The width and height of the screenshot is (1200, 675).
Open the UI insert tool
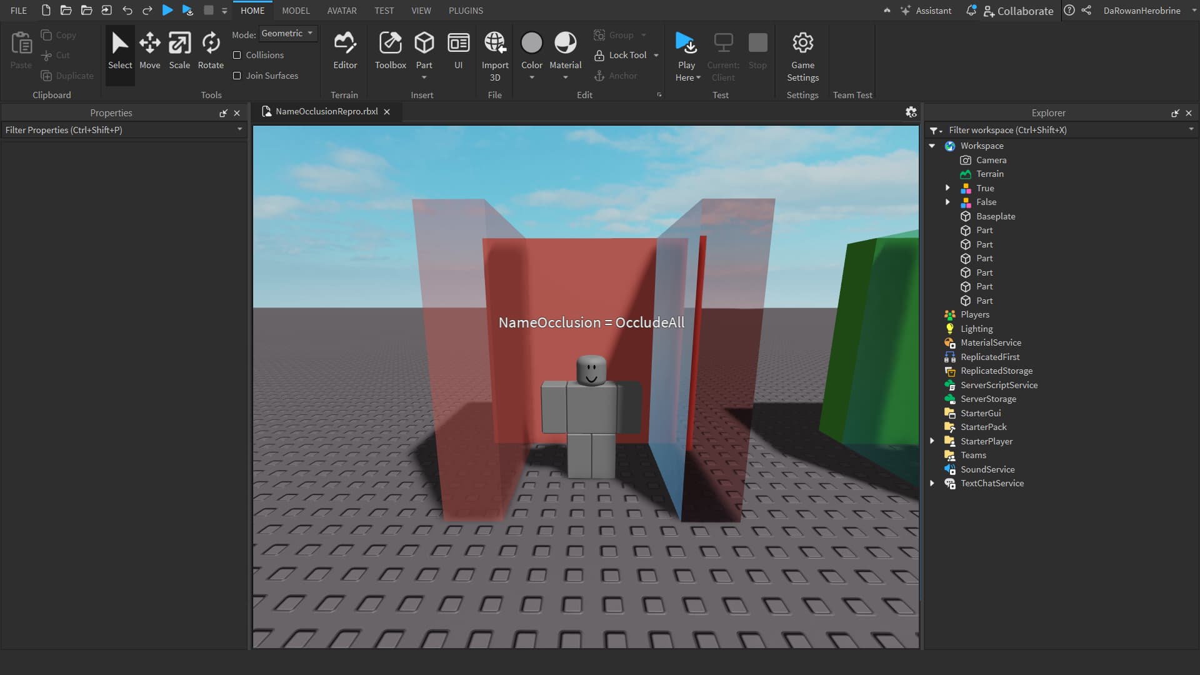459,51
